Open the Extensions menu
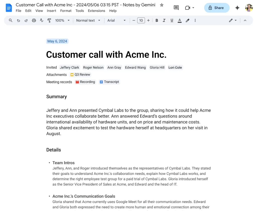 (96, 11)
